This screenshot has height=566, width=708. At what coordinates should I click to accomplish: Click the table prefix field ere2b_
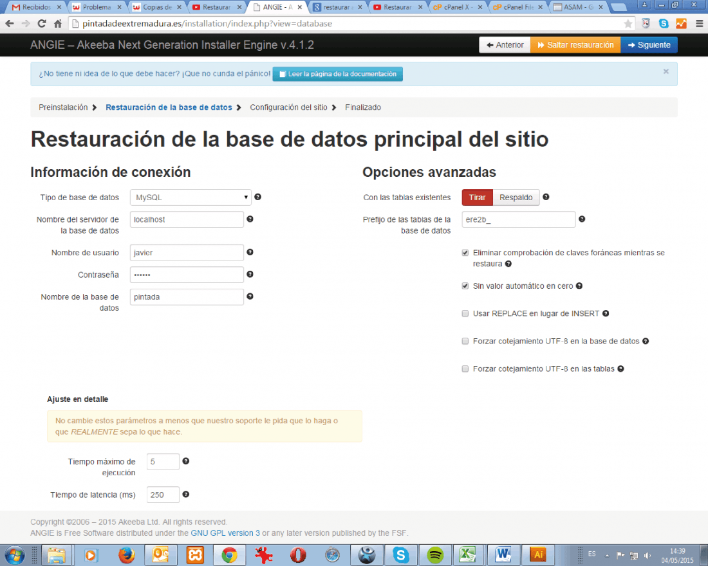518,219
